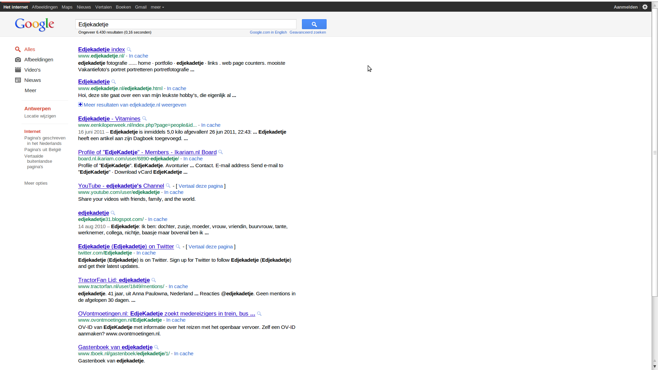Click the vertical scrollbar thumb
658x370 pixels.
pyautogui.click(x=655, y=152)
